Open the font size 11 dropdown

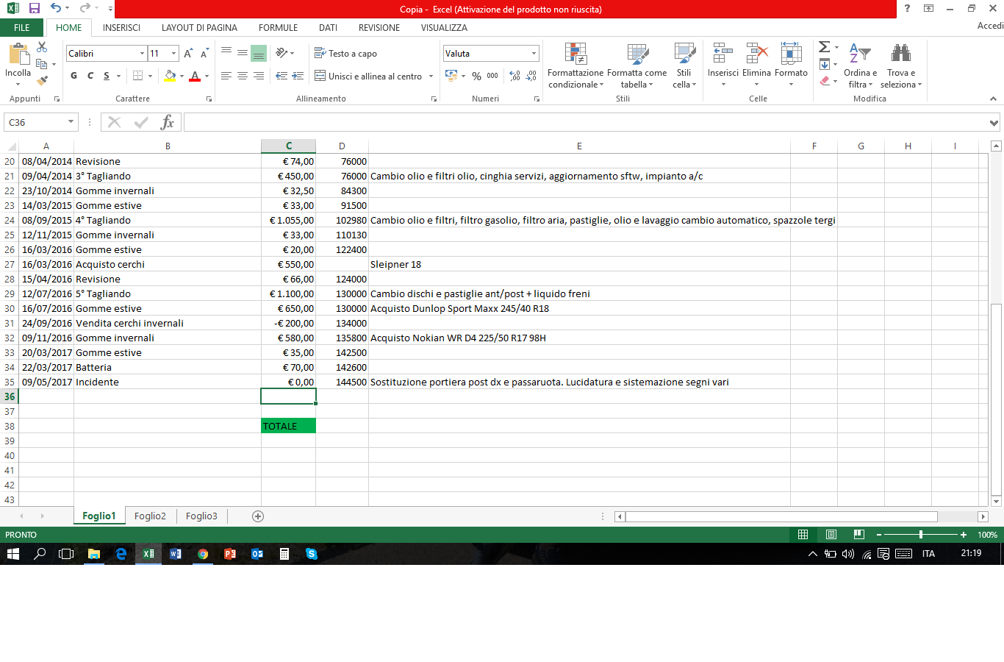click(174, 54)
